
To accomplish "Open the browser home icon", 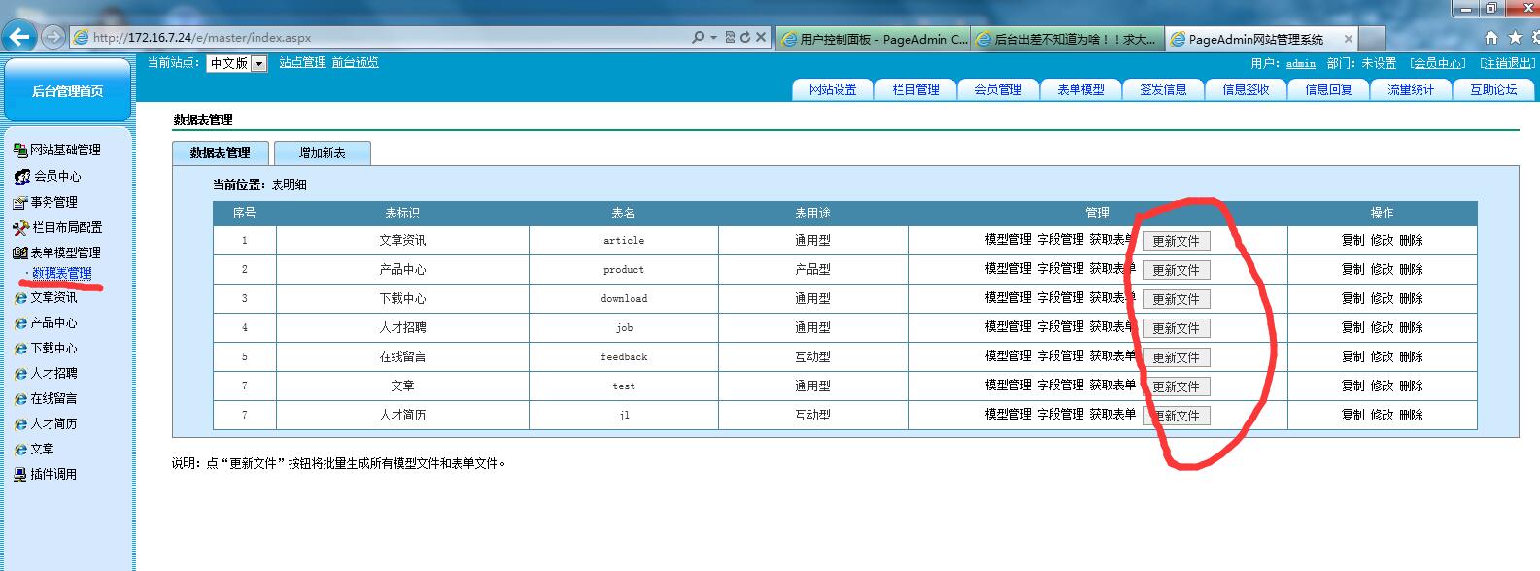I will coord(1491,38).
